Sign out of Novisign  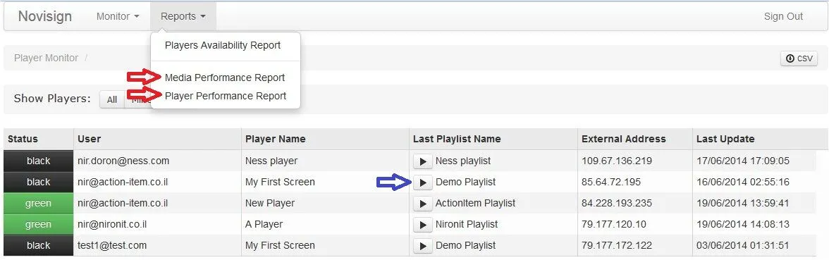click(783, 16)
